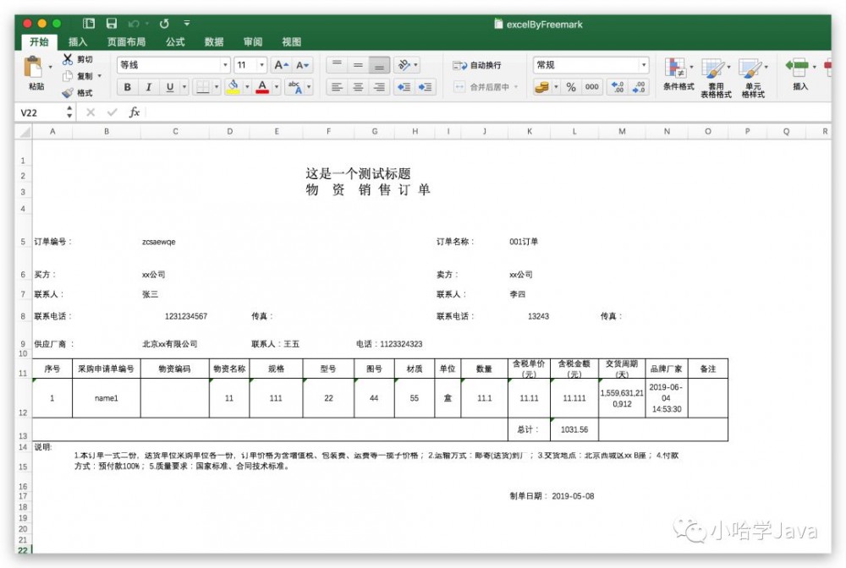Open 条件格式 conditional formatting
Viewport: 846px width, 568px height.
tap(675, 71)
